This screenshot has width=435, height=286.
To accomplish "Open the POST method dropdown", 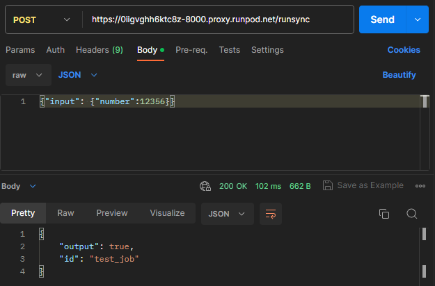I will [42, 19].
